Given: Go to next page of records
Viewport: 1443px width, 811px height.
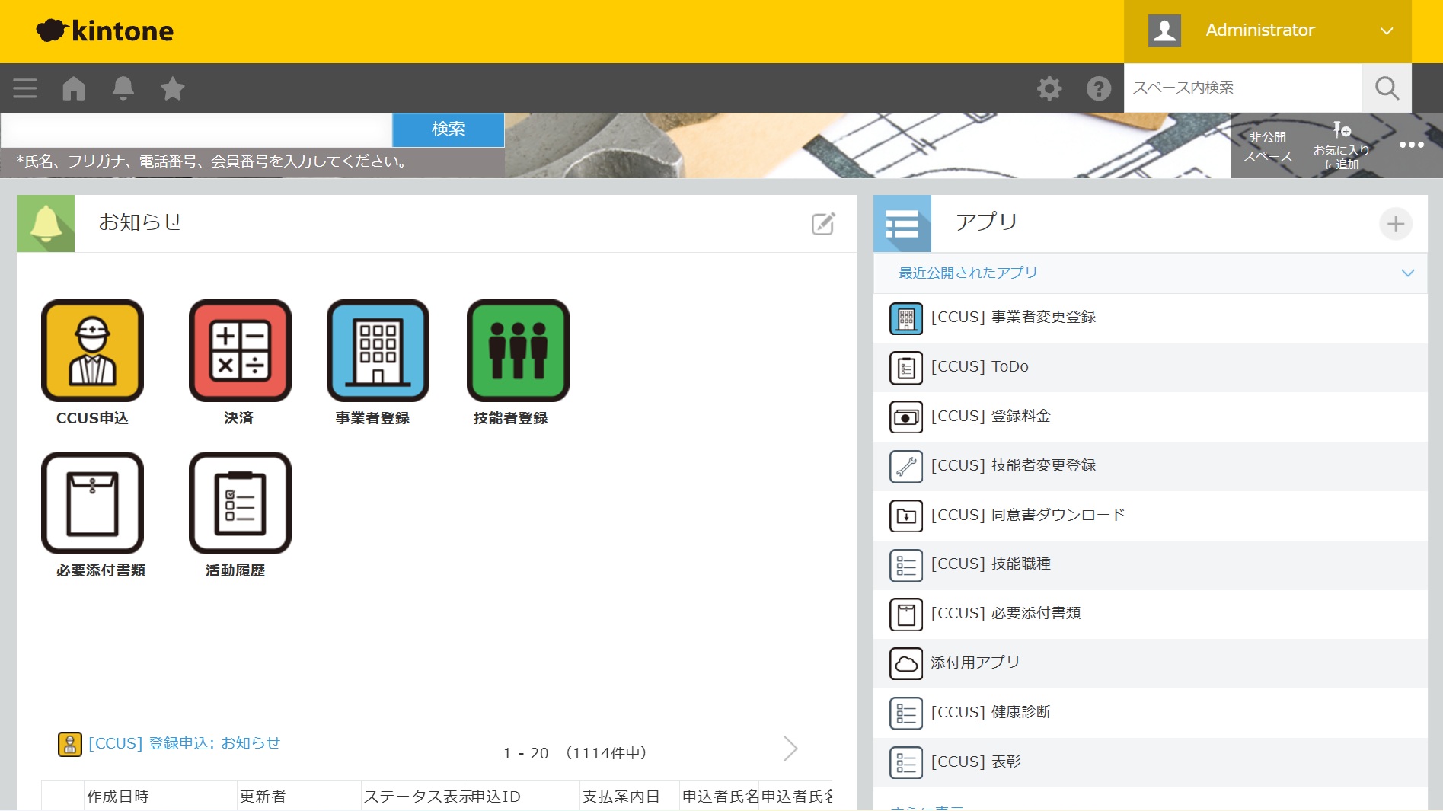Looking at the screenshot, I should pos(790,749).
